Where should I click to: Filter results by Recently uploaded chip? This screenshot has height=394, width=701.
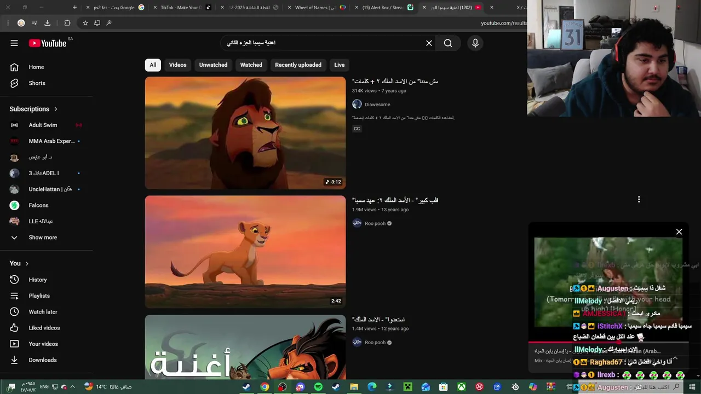tap(298, 65)
